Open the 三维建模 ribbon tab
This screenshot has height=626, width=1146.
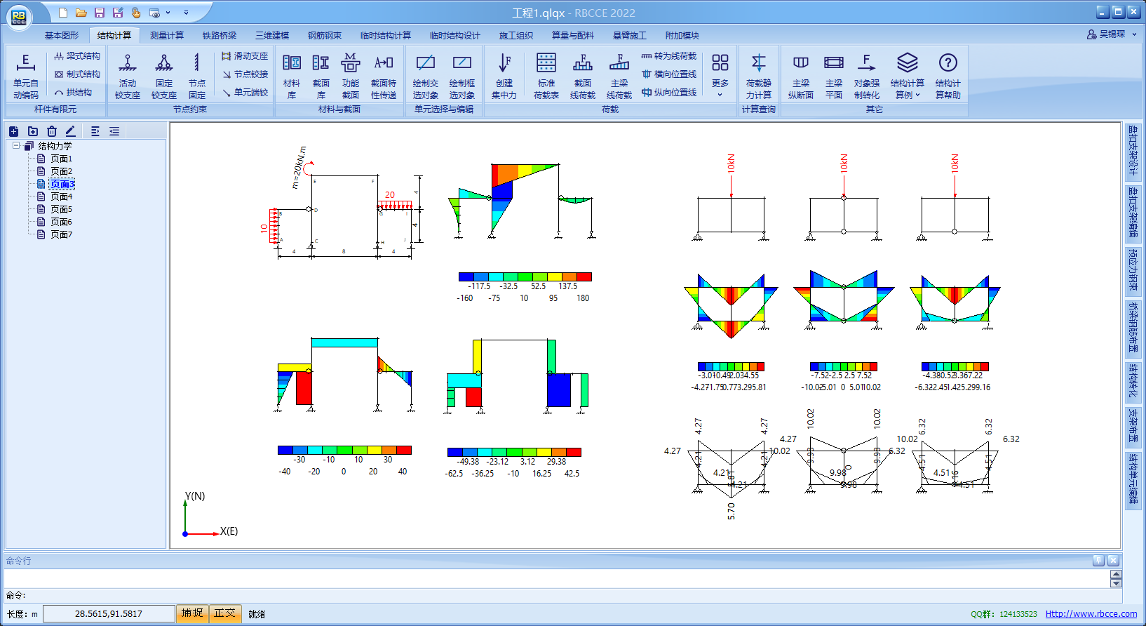click(x=272, y=35)
